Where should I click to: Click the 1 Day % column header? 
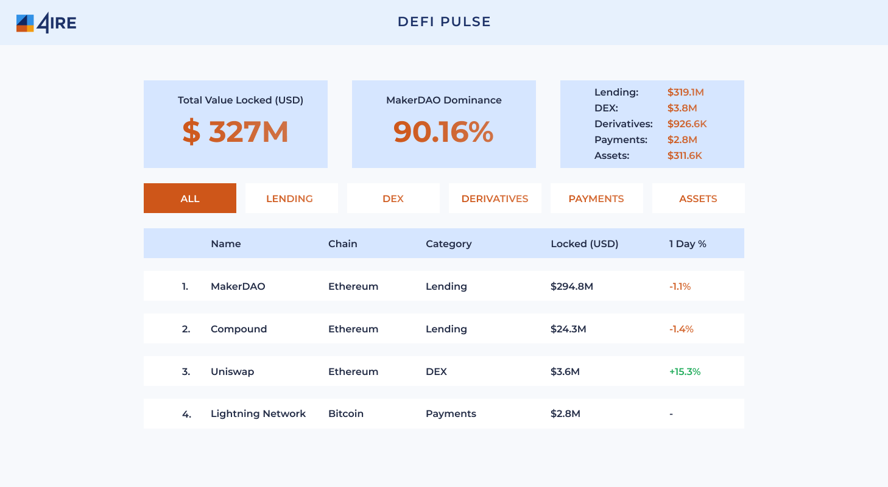point(688,243)
